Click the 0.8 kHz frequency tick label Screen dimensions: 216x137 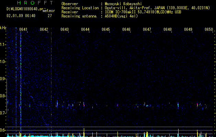[3, 96]
